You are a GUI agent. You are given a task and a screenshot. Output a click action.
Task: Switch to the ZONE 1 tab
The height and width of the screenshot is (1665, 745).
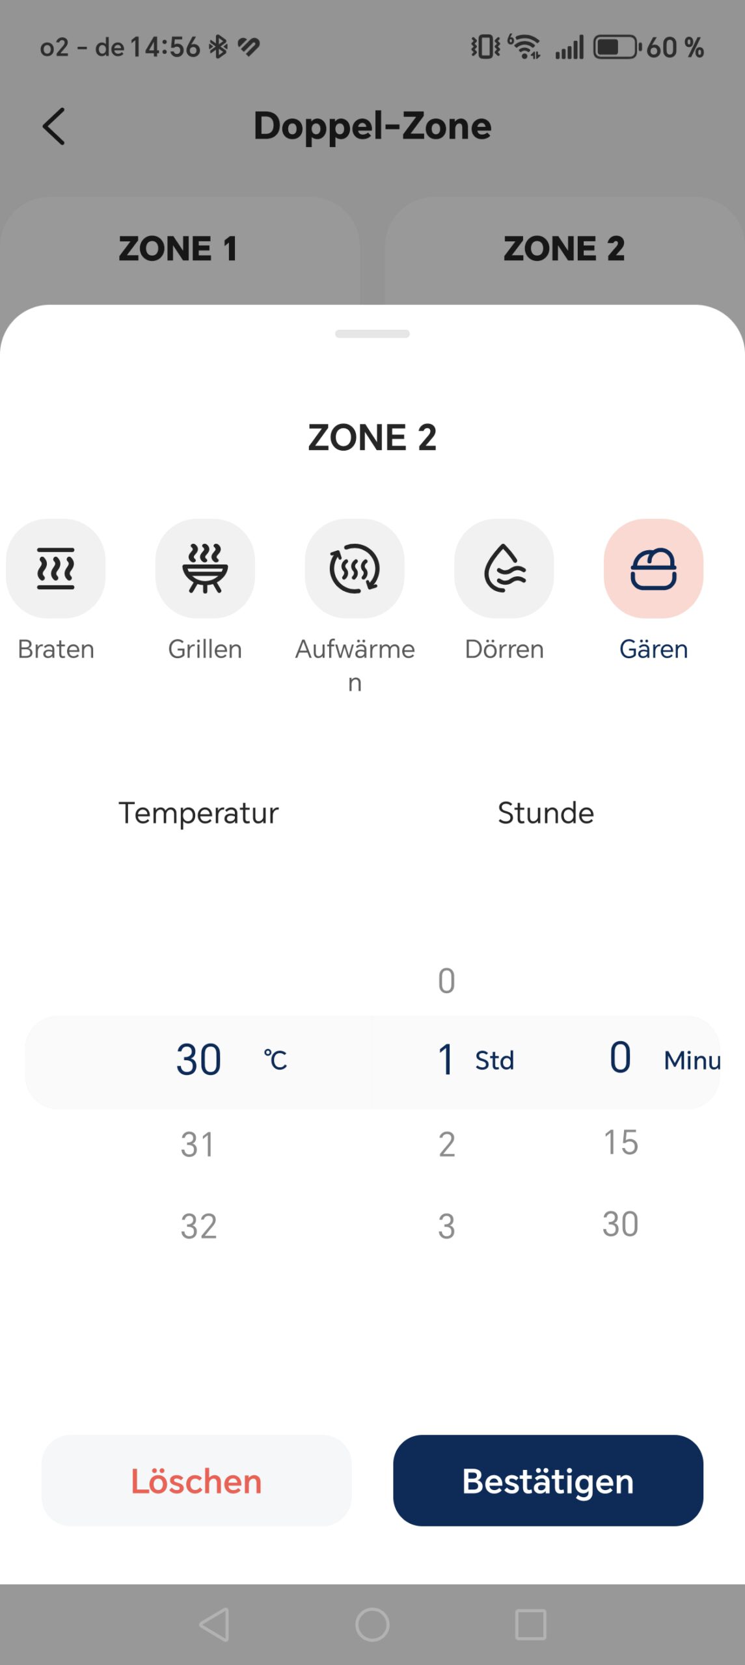tap(178, 249)
